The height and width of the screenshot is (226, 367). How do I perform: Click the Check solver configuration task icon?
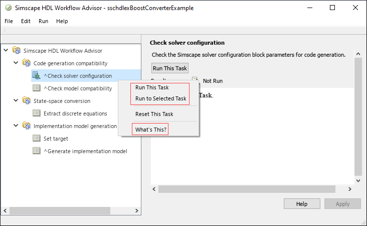pyautogui.click(x=37, y=76)
